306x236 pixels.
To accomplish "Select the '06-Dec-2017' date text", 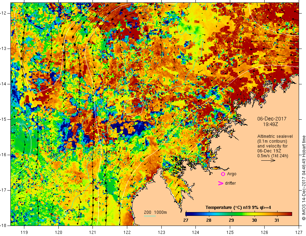I will (272, 119).
